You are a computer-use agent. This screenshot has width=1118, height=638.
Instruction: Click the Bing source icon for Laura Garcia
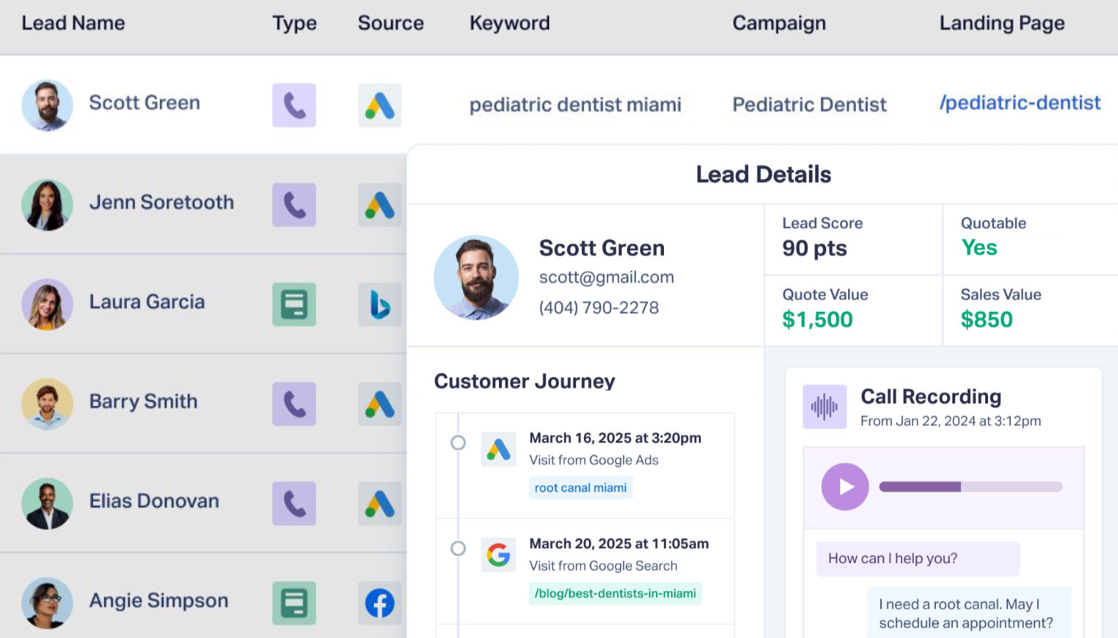[x=379, y=305]
